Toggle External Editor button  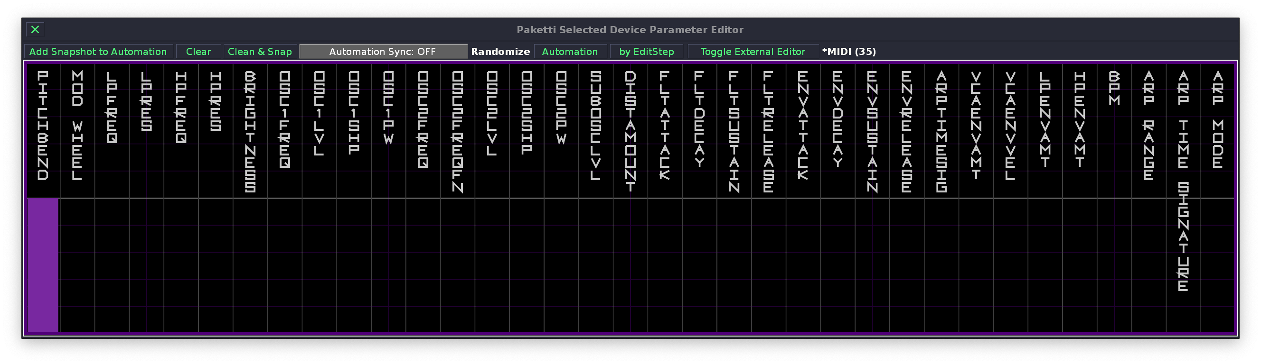pos(753,52)
